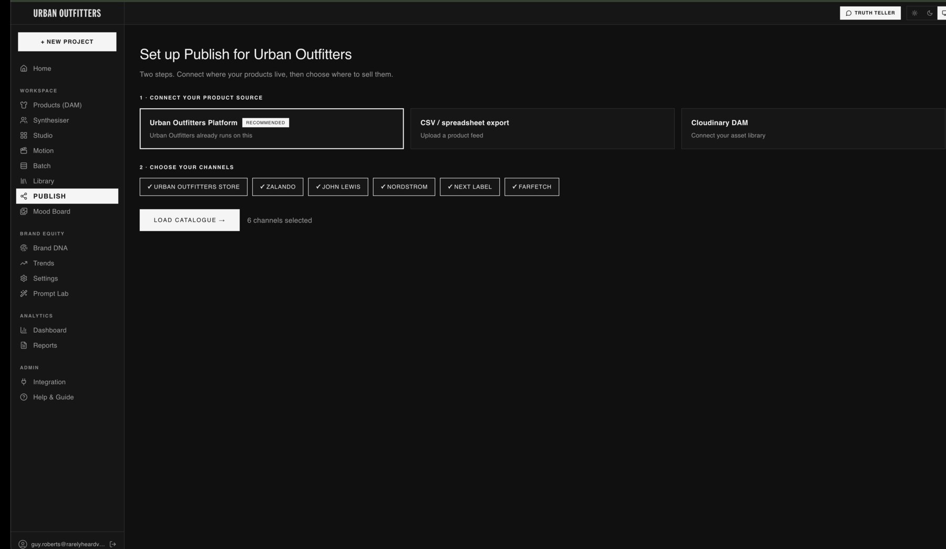Click the Recommended badge
Screen dimensions: 946x549
[x=265, y=122]
